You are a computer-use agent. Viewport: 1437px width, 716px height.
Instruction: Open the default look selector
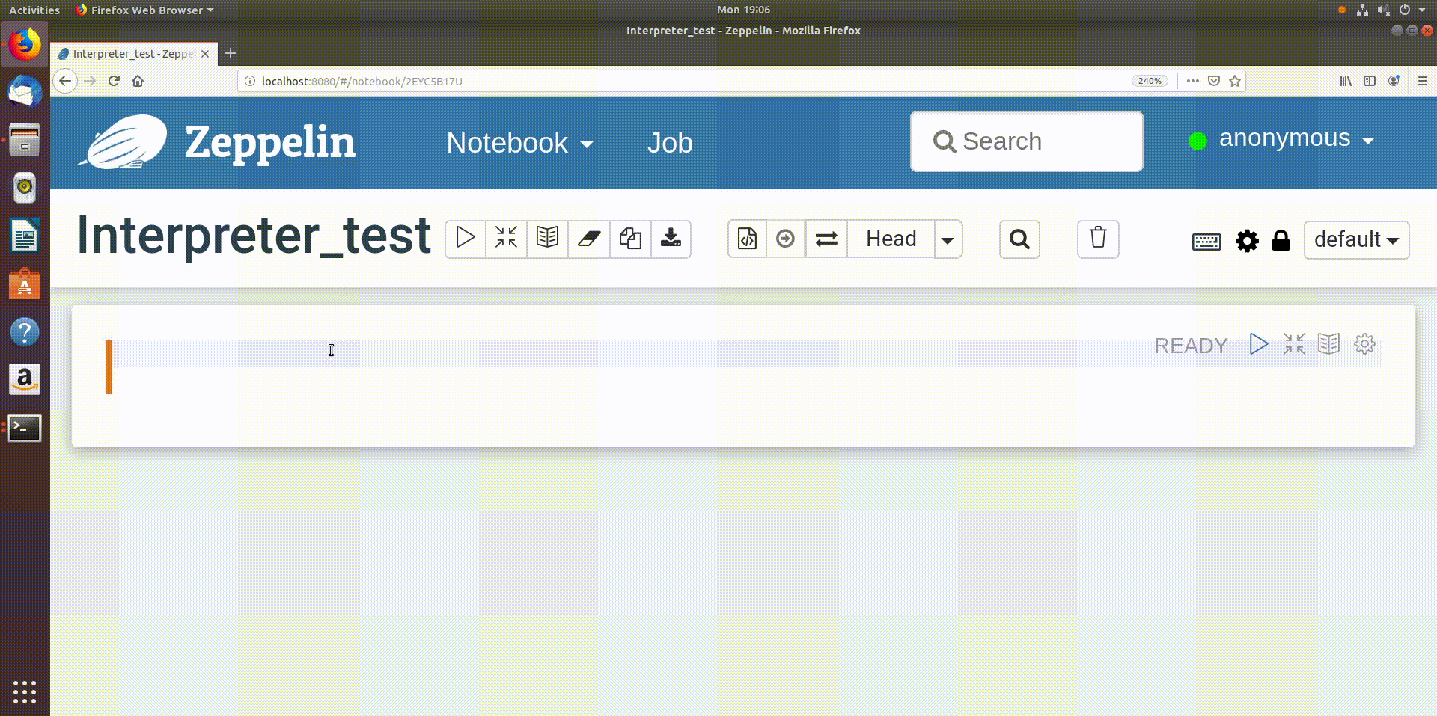1356,239
